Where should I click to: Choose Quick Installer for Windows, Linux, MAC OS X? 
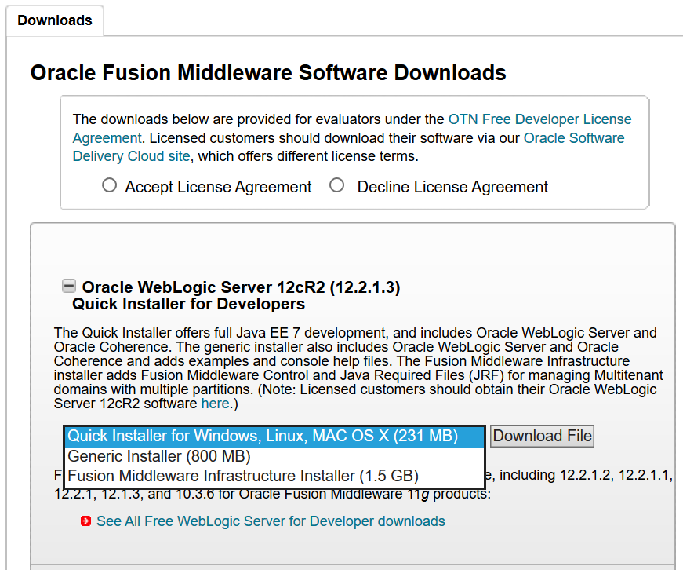274,436
